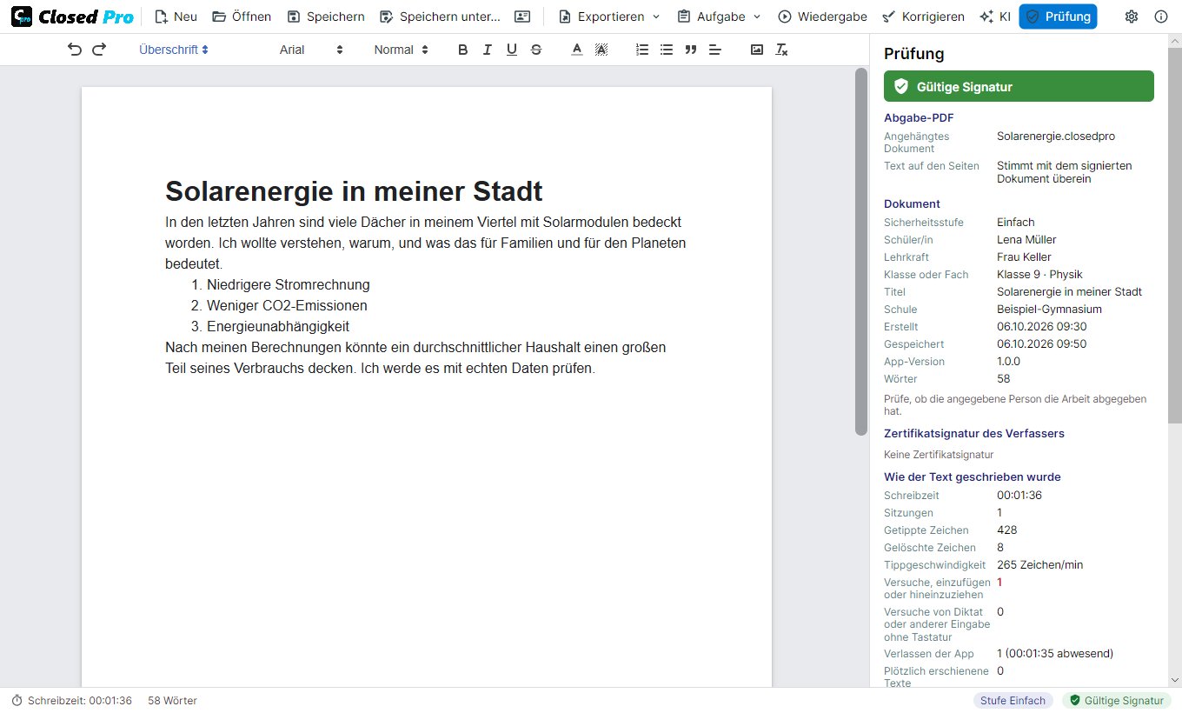Viewport: 1182px width, 713px height.
Task: Start Wiedergabe playback
Action: [821, 17]
